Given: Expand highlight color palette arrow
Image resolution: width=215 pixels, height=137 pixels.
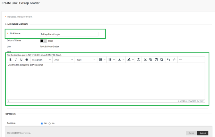Looking at the screenshot, I should (x=133, y=60).
